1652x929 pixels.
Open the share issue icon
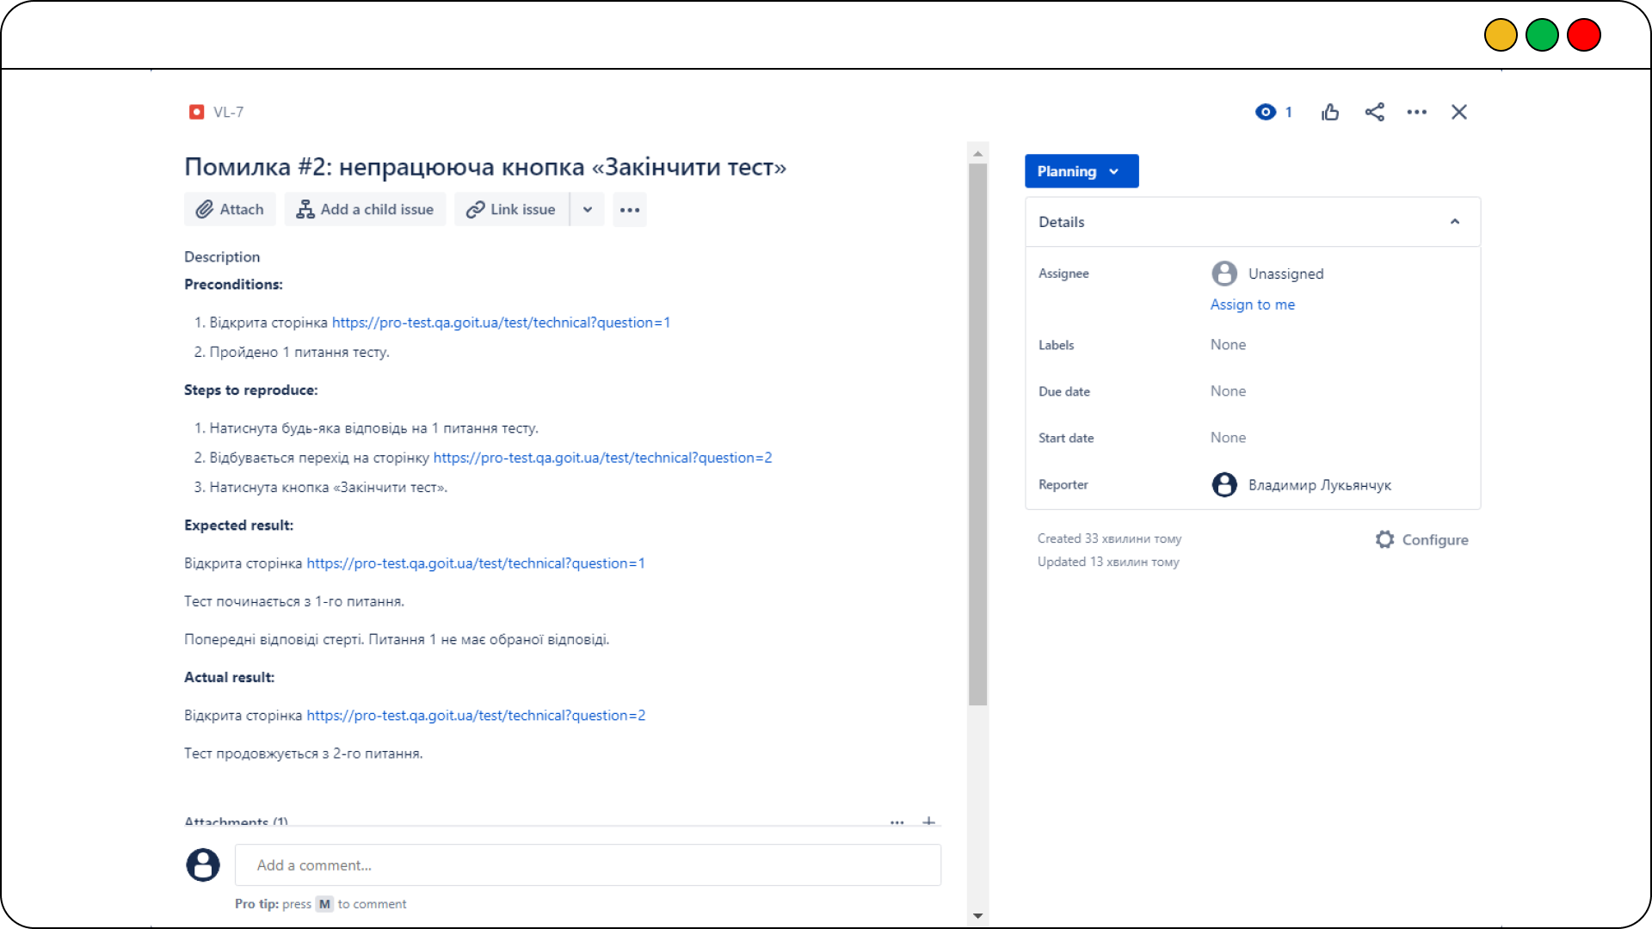click(x=1374, y=112)
